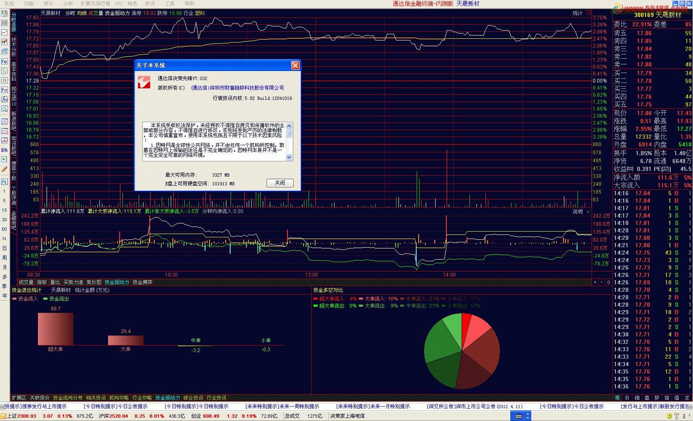This screenshot has width=693, height=421.
Task: Select the 1-minute period button
Action: click(x=5, y=191)
